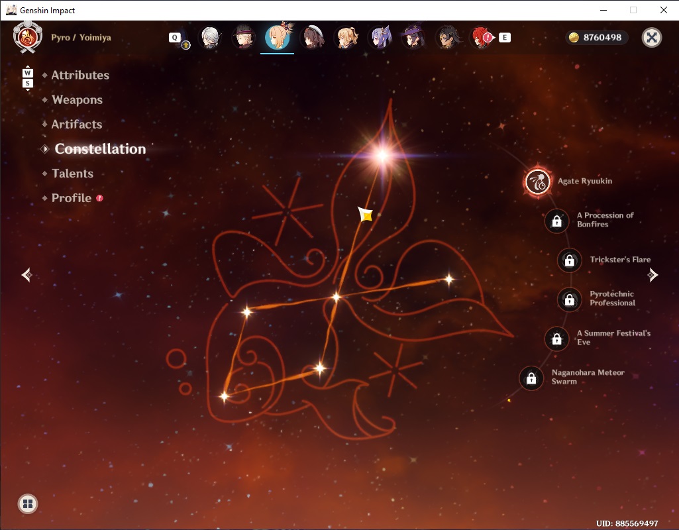Open the Attributes menu

click(80, 75)
